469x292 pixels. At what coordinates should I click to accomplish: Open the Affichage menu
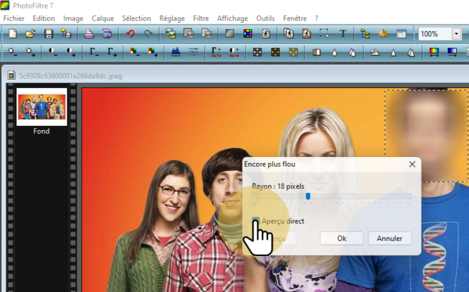coord(232,19)
